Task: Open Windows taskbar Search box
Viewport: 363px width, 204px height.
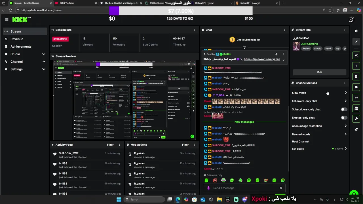Action: [144, 199]
